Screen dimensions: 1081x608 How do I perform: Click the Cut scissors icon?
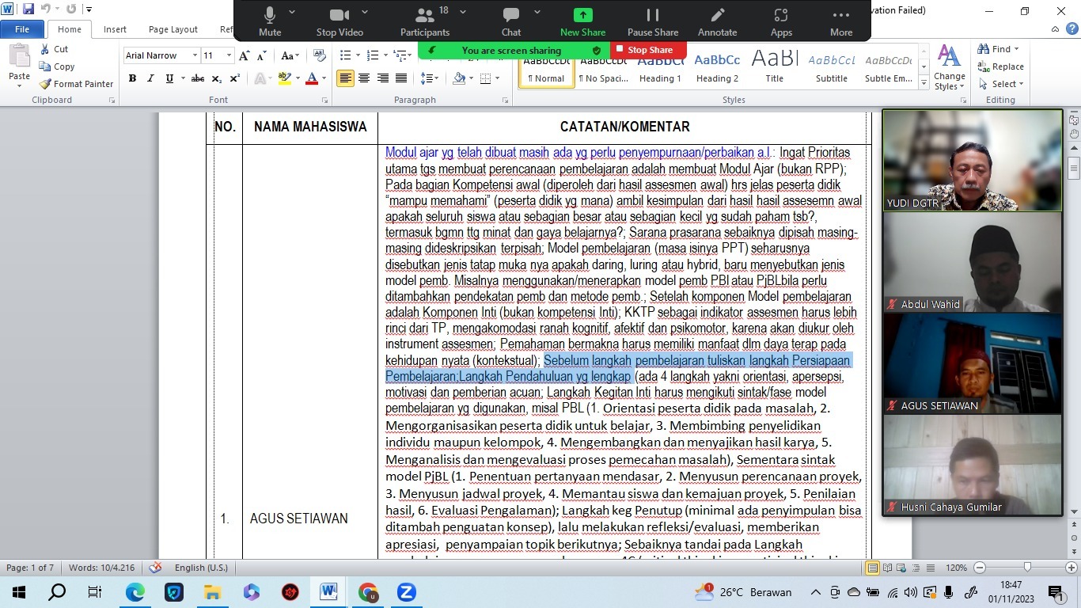point(45,49)
